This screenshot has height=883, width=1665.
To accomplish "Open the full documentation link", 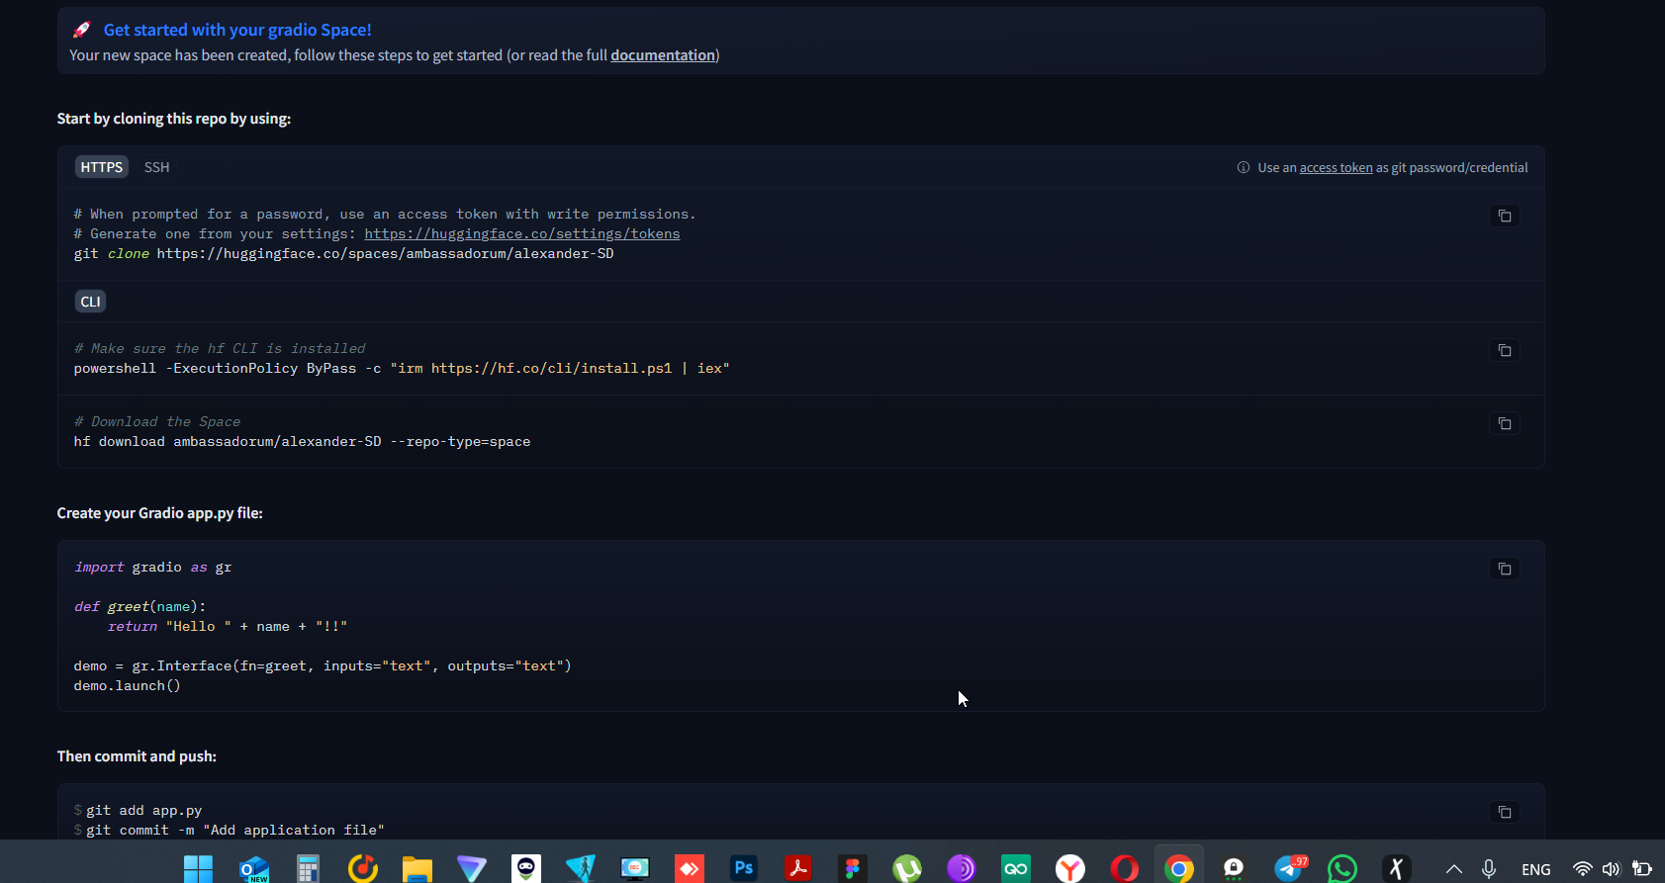I will [663, 55].
